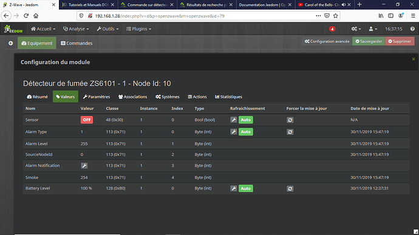
Task: Open the settings gears dropdown
Action: [x=356, y=29]
